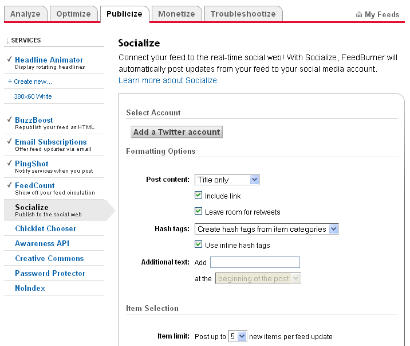Uncheck the Include link checkbox

(199, 195)
